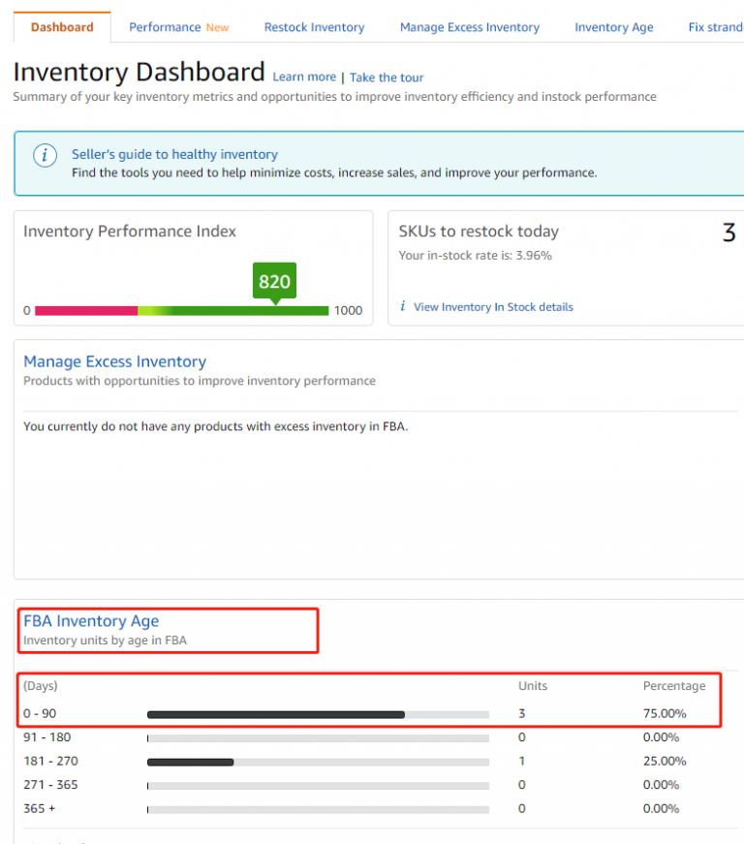Click the 820 score marker on the IPI gauge
Image resolution: width=744 pixels, height=844 pixels.
pyautogui.click(x=274, y=281)
